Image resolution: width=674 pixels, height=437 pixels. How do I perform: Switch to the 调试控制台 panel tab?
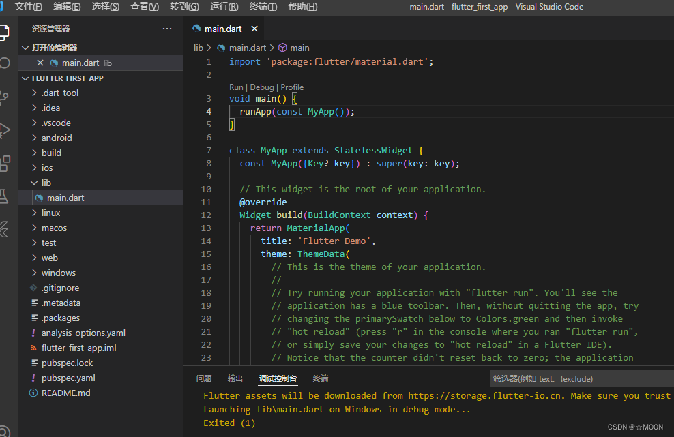tap(278, 378)
